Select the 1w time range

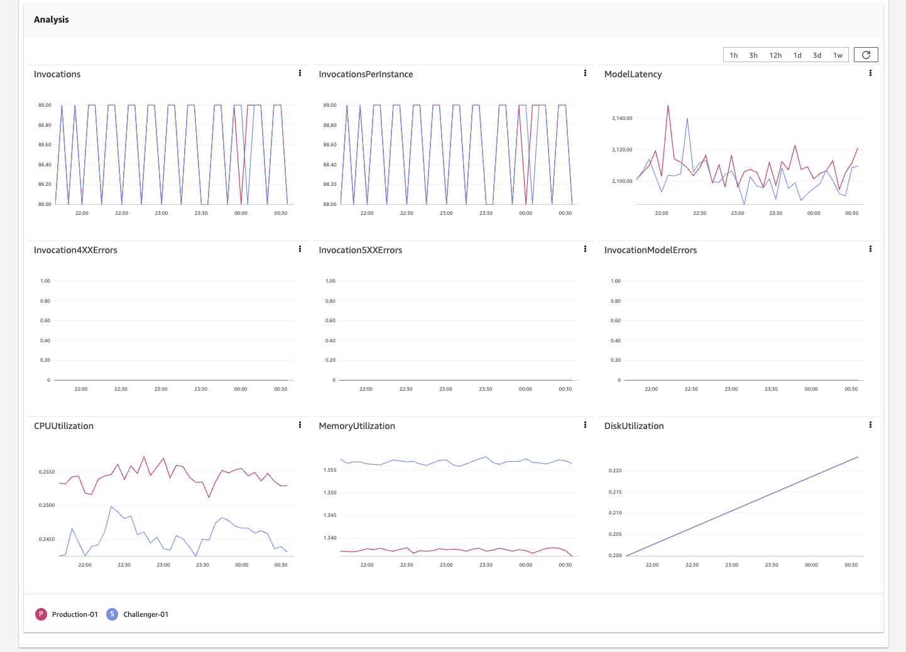point(838,55)
